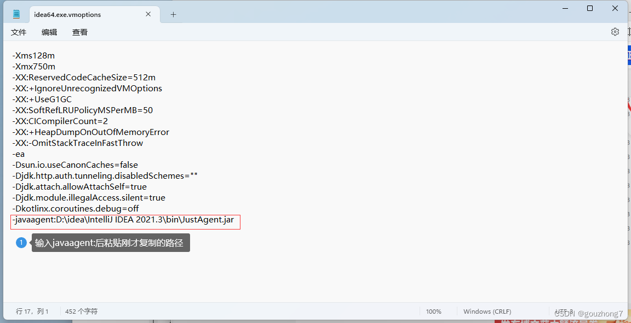Image resolution: width=631 pixels, height=323 pixels.
Task: Click the coroutines.debug=off line
Action: [75, 209]
